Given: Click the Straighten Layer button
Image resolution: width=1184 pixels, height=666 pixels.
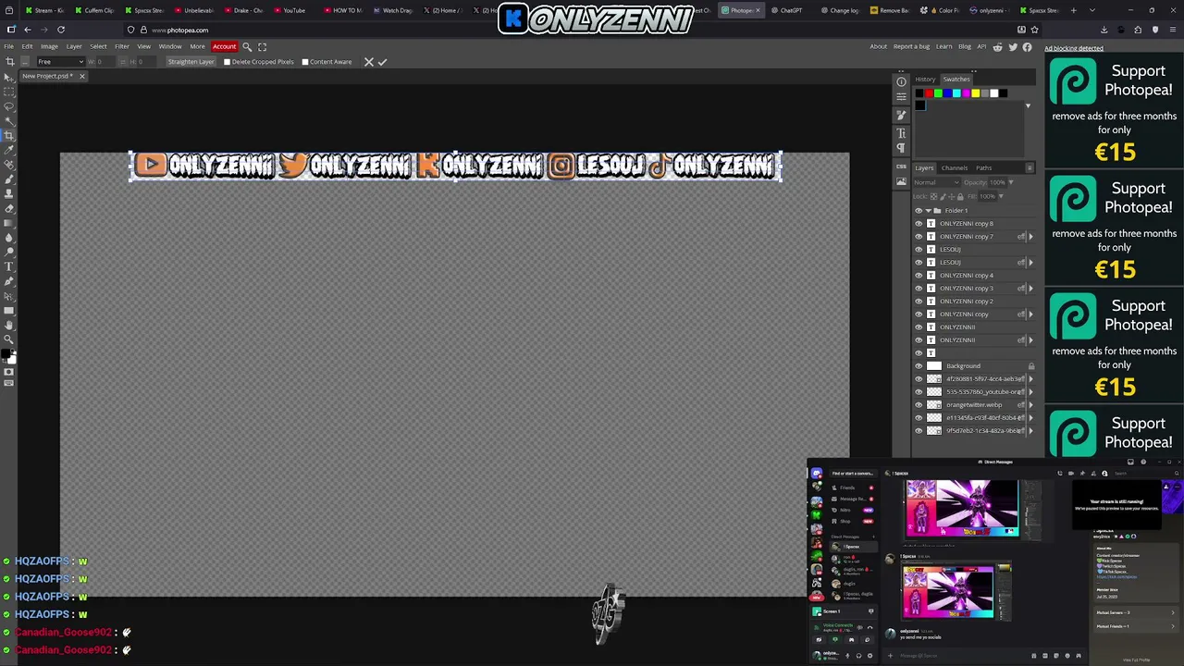Looking at the screenshot, I should [191, 62].
